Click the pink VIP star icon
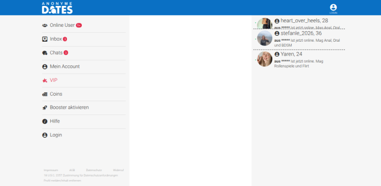 [45, 80]
